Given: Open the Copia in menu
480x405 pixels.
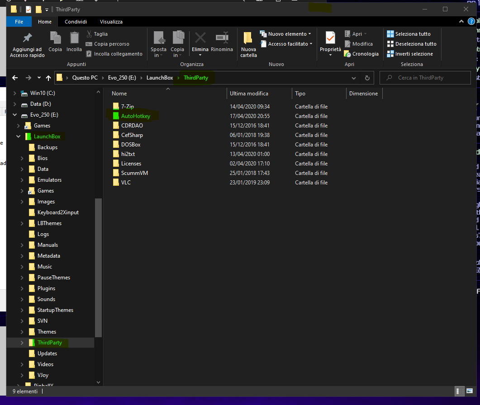Looking at the screenshot, I should coord(177,45).
